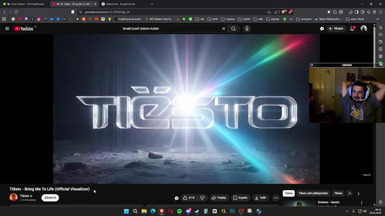Click the Oluştur create button
Image resolution: width=385 pixels, height=216 pixels.
click(x=336, y=28)
